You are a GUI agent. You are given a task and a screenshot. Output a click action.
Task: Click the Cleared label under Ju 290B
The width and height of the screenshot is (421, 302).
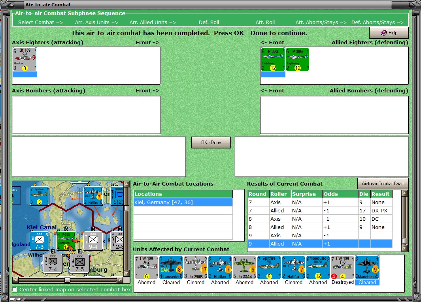pos(195,282)
